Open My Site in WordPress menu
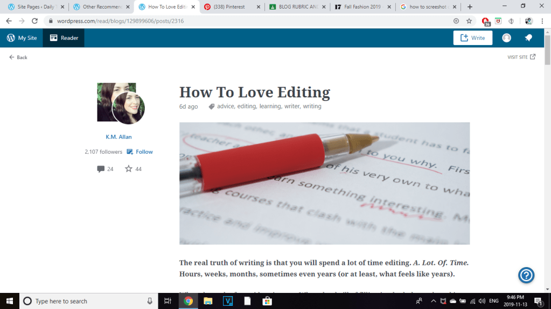Screen dimensions: 551x309 [x=22, y=38]
